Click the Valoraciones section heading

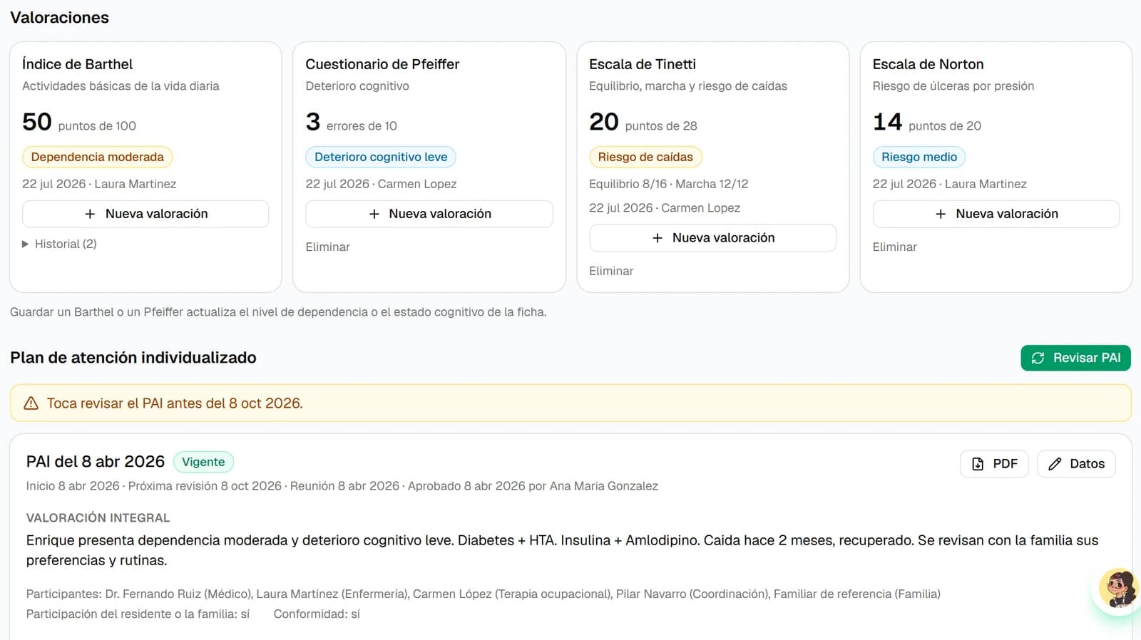[x=59, y=18]
